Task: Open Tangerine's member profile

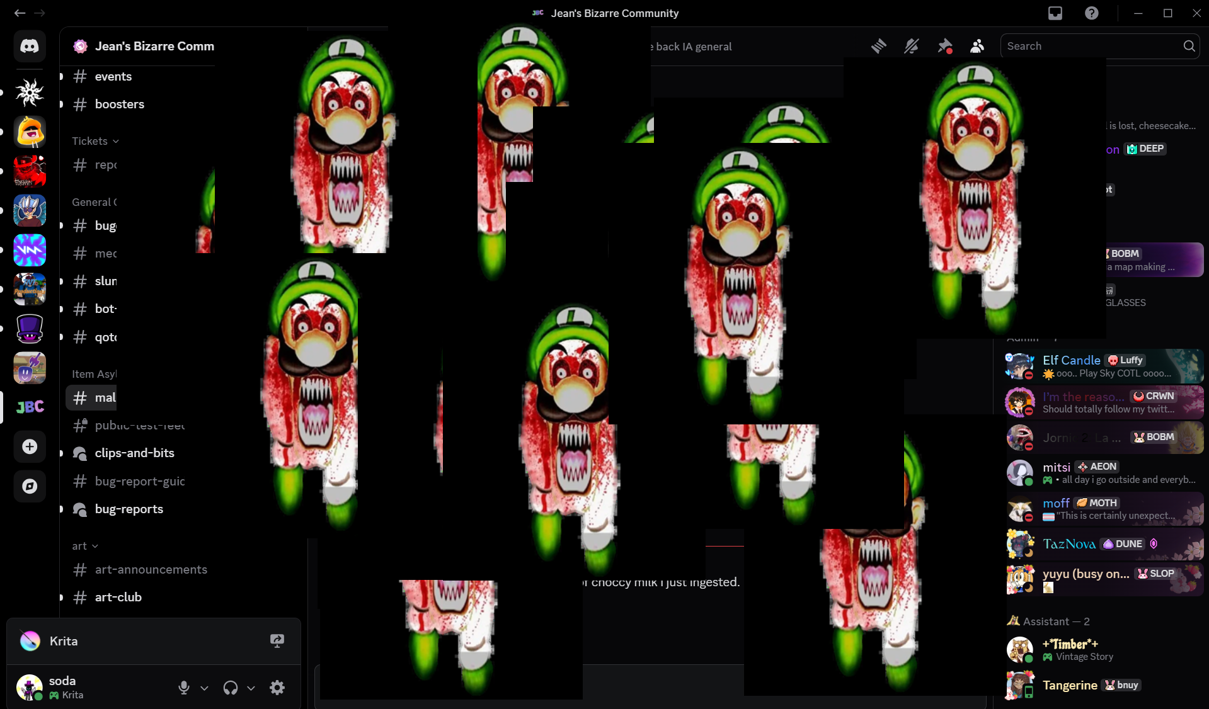Action: 1103,685
